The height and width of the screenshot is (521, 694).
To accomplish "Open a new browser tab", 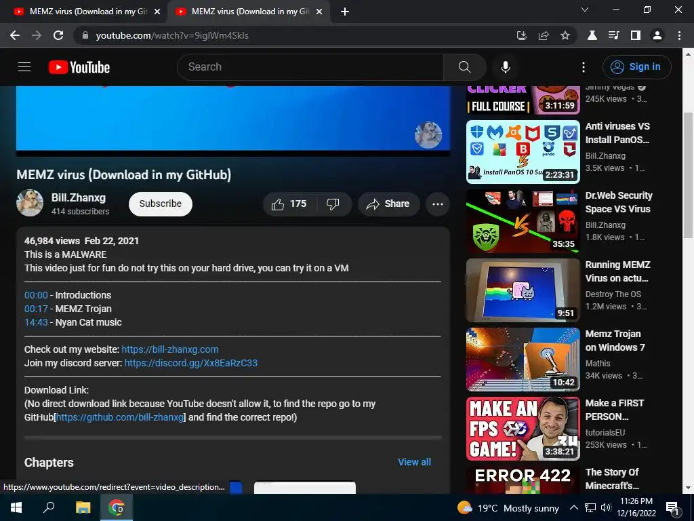I will [x=345, y=12].
